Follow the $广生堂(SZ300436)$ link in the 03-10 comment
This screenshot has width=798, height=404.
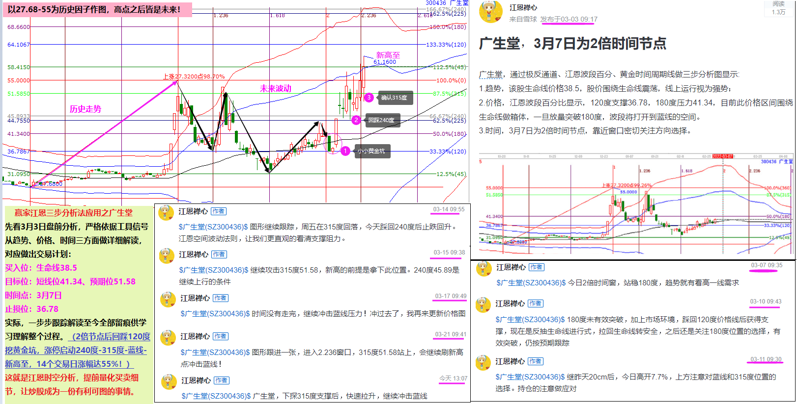pos(530,320)
